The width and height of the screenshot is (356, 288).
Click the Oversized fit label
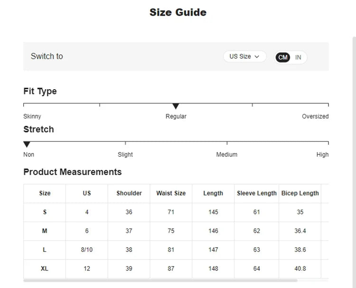[x=315, y=116]
